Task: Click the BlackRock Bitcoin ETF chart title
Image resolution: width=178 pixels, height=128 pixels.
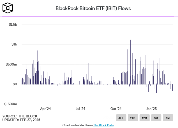Action: coord(93,8)
